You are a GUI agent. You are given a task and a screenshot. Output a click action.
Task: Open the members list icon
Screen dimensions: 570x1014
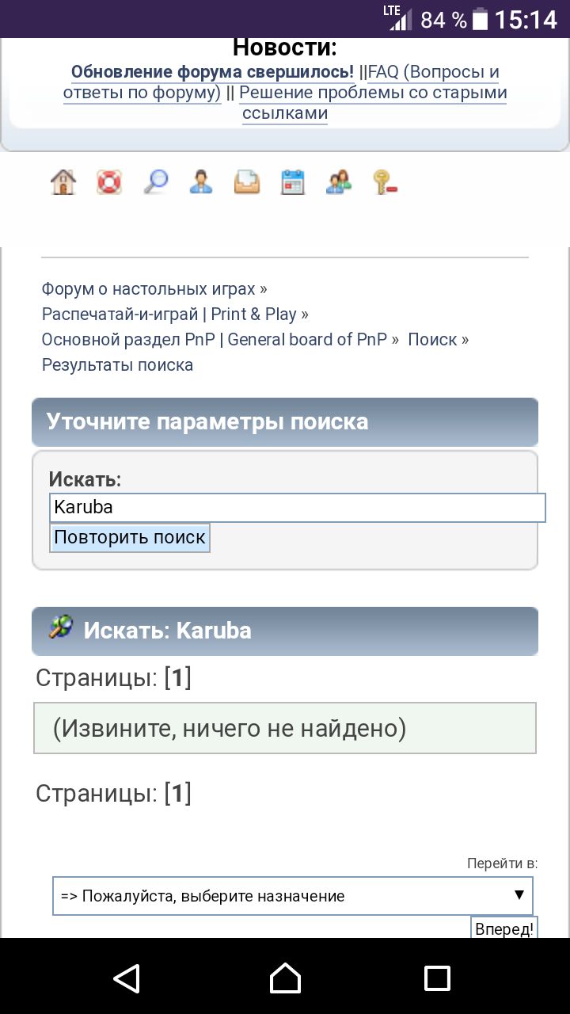[x=339, y=181]
